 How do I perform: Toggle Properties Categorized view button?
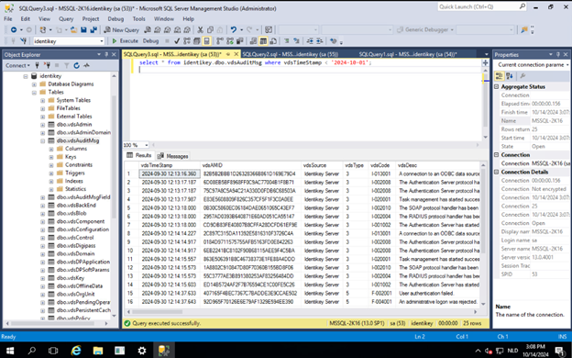point(499,76)
